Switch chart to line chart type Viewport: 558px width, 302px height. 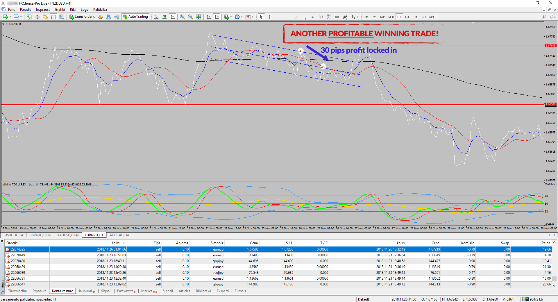point(173,17)
